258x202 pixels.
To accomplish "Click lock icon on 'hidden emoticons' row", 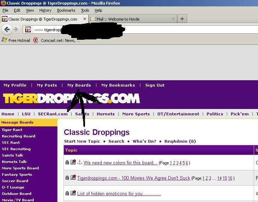I will point(67,193).
